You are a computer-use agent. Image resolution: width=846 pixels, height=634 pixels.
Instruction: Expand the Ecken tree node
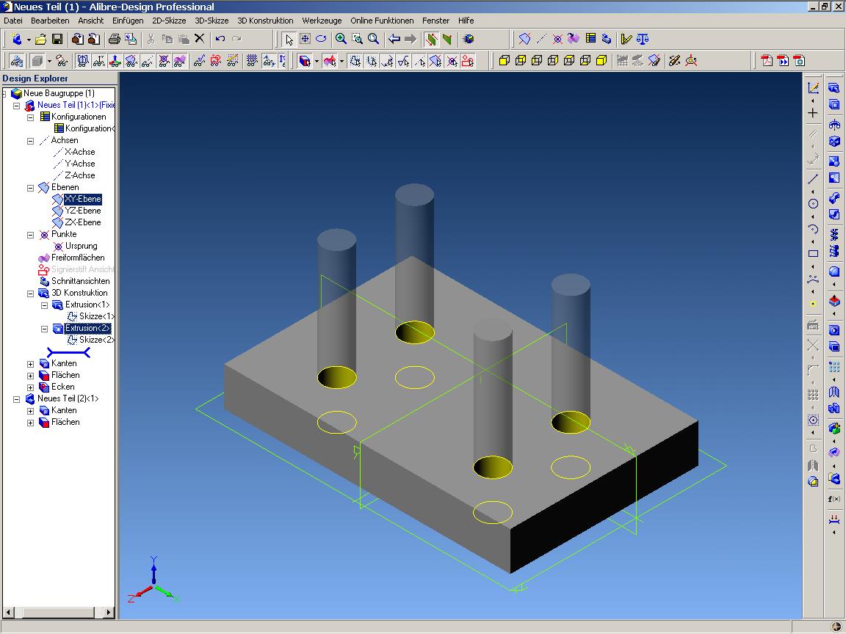point(31,387)
